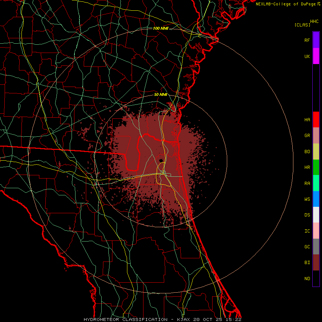Click the RF purple legend swatch
Screen dimensions: 322x322
click(316, 40)
